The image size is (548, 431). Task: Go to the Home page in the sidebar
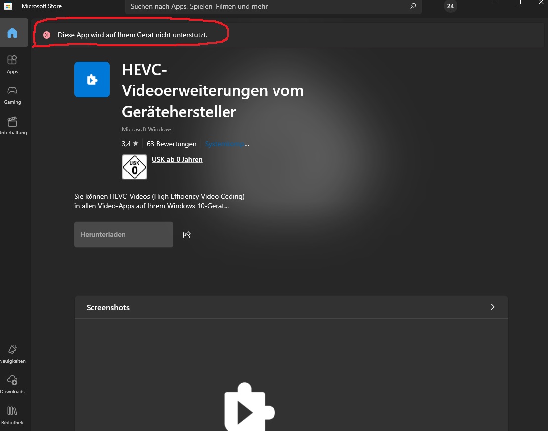pyautogui.click(x=12, y=33)
